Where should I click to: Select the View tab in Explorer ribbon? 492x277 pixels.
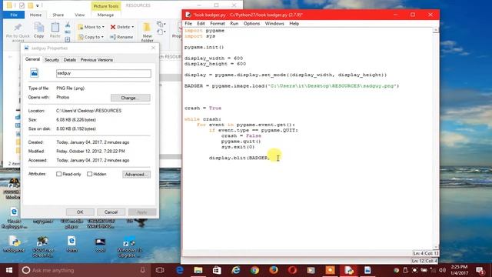(x=79, y=15)
